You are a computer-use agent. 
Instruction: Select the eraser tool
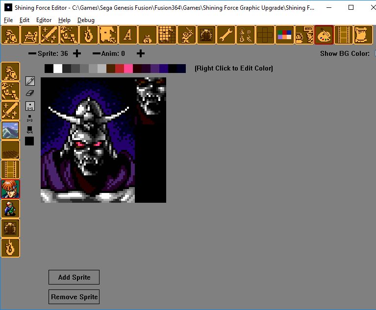pos(30,93)
